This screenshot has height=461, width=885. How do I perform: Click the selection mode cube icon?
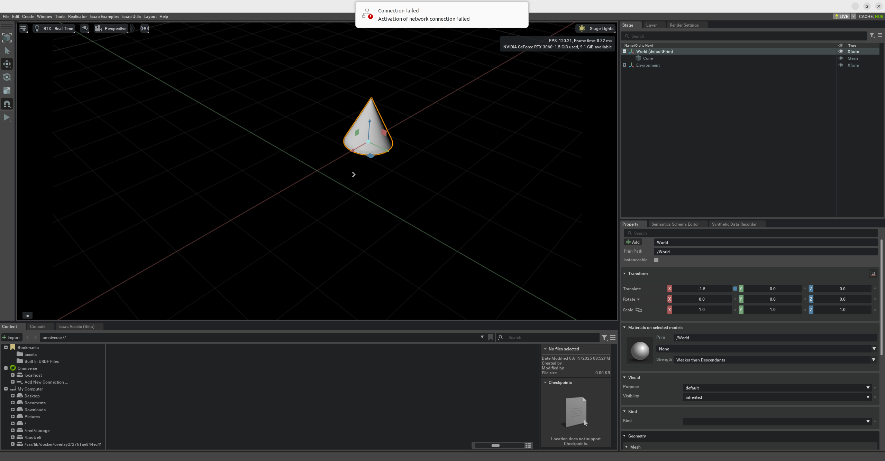tap(7, 37)
